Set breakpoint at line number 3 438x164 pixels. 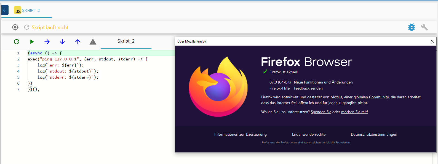[18, 65]
